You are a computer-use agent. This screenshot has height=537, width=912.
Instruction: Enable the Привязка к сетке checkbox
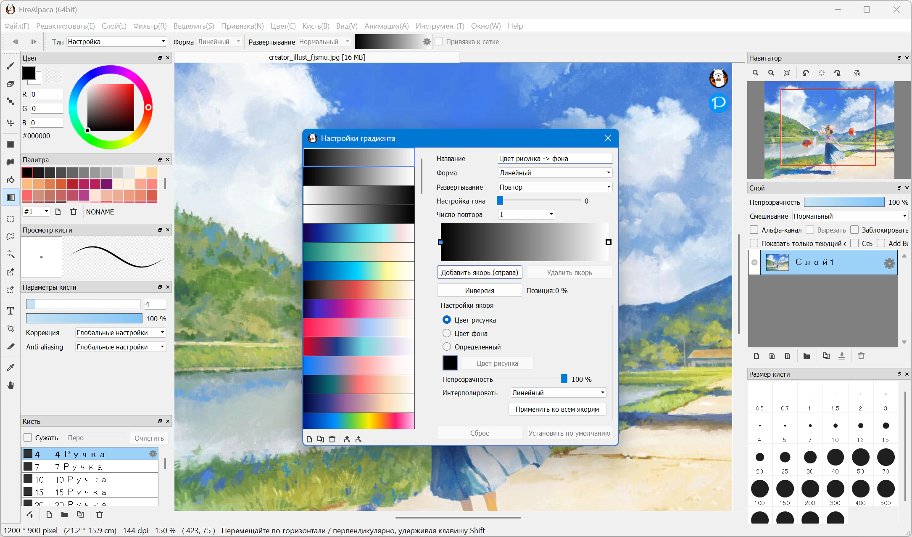click(x=439, y=42)
